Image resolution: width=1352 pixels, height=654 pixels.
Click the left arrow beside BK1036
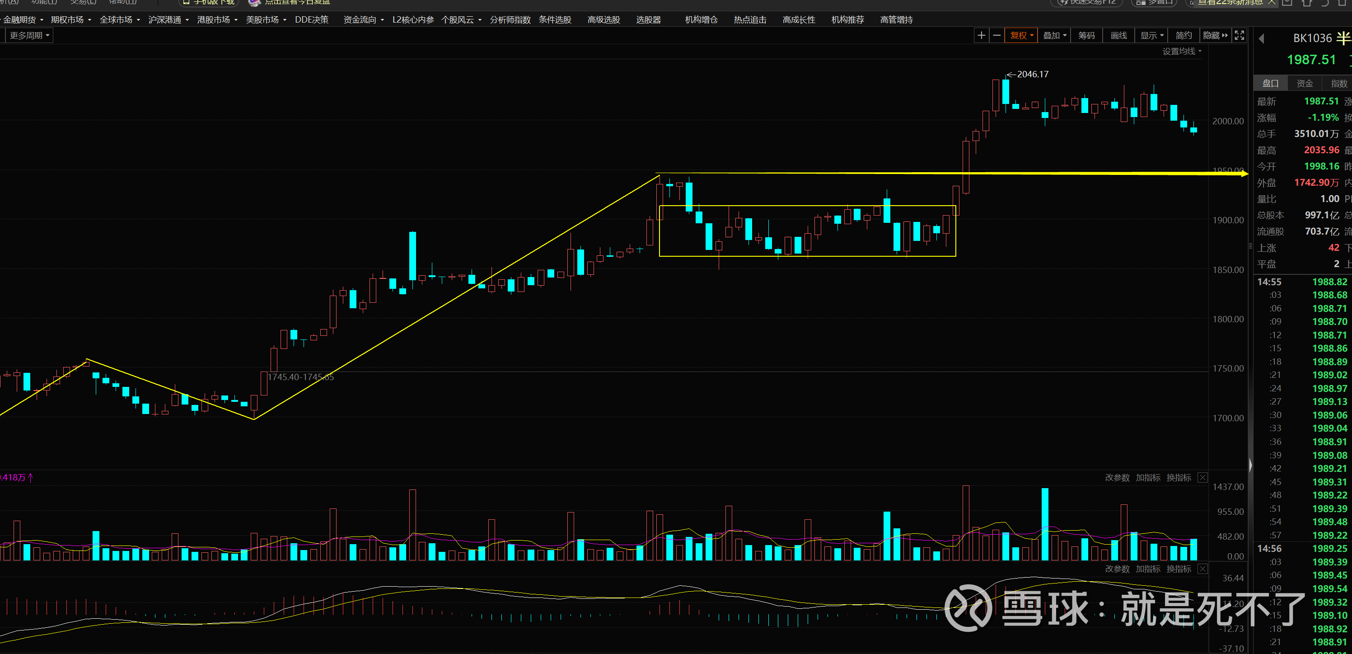point(1262,38)
